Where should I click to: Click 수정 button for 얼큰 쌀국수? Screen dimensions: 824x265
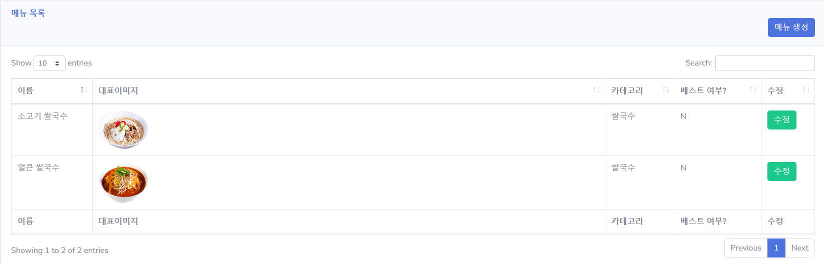click(781, 171)
